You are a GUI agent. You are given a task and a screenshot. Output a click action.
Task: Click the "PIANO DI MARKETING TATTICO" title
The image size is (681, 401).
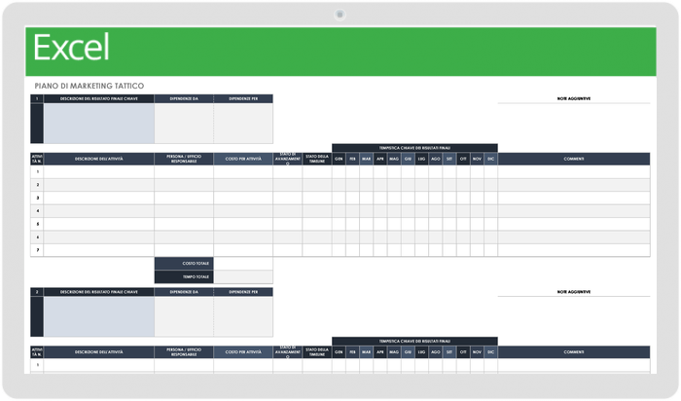click(90, 86)
